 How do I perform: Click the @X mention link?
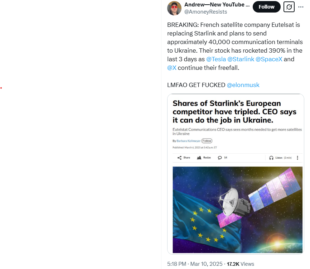172,68
